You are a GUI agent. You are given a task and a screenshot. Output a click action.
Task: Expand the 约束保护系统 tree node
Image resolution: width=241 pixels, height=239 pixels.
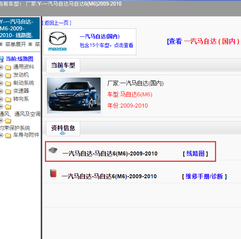pos(1,121)
